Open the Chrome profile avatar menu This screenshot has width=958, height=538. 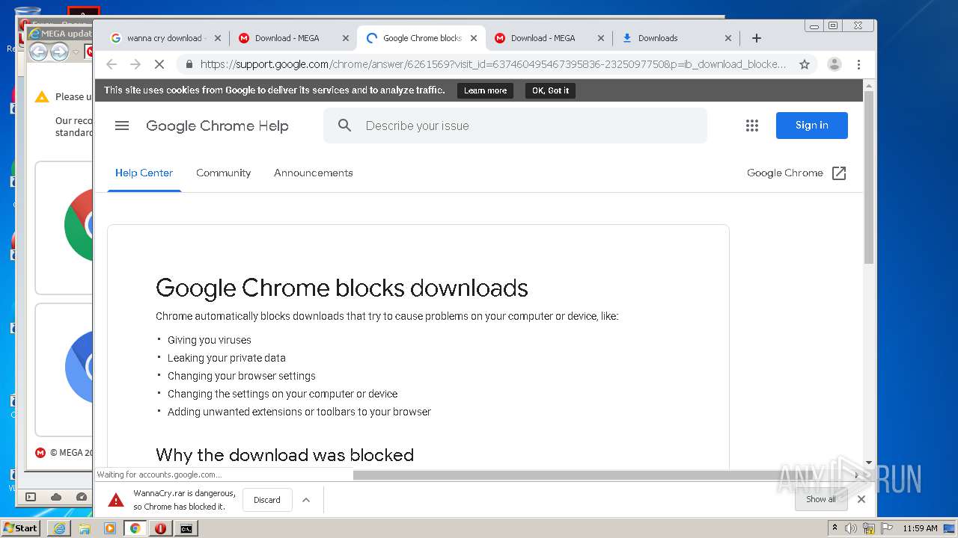pyautogui.click(x=835, y=64)
